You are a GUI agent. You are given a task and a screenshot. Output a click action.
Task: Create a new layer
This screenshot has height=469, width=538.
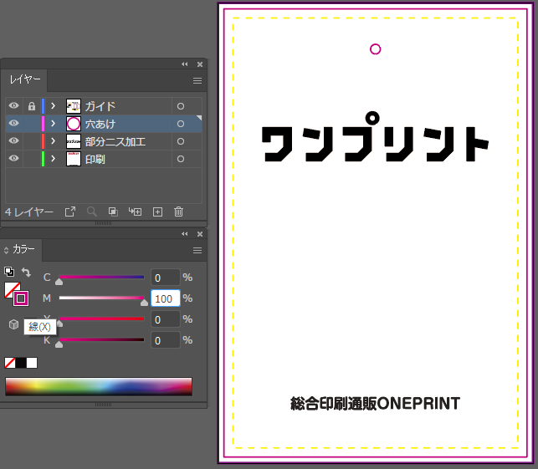click(156, 212)
